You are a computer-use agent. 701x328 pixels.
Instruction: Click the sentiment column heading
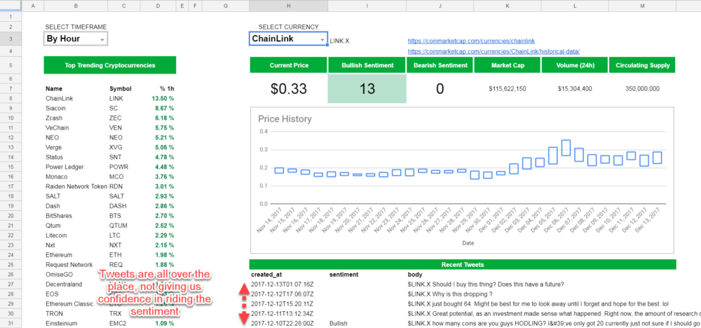pos(343,274)
